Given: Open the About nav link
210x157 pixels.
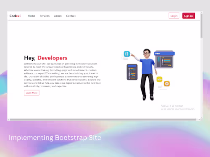Looking at the screenshot, I should point(58,16).
